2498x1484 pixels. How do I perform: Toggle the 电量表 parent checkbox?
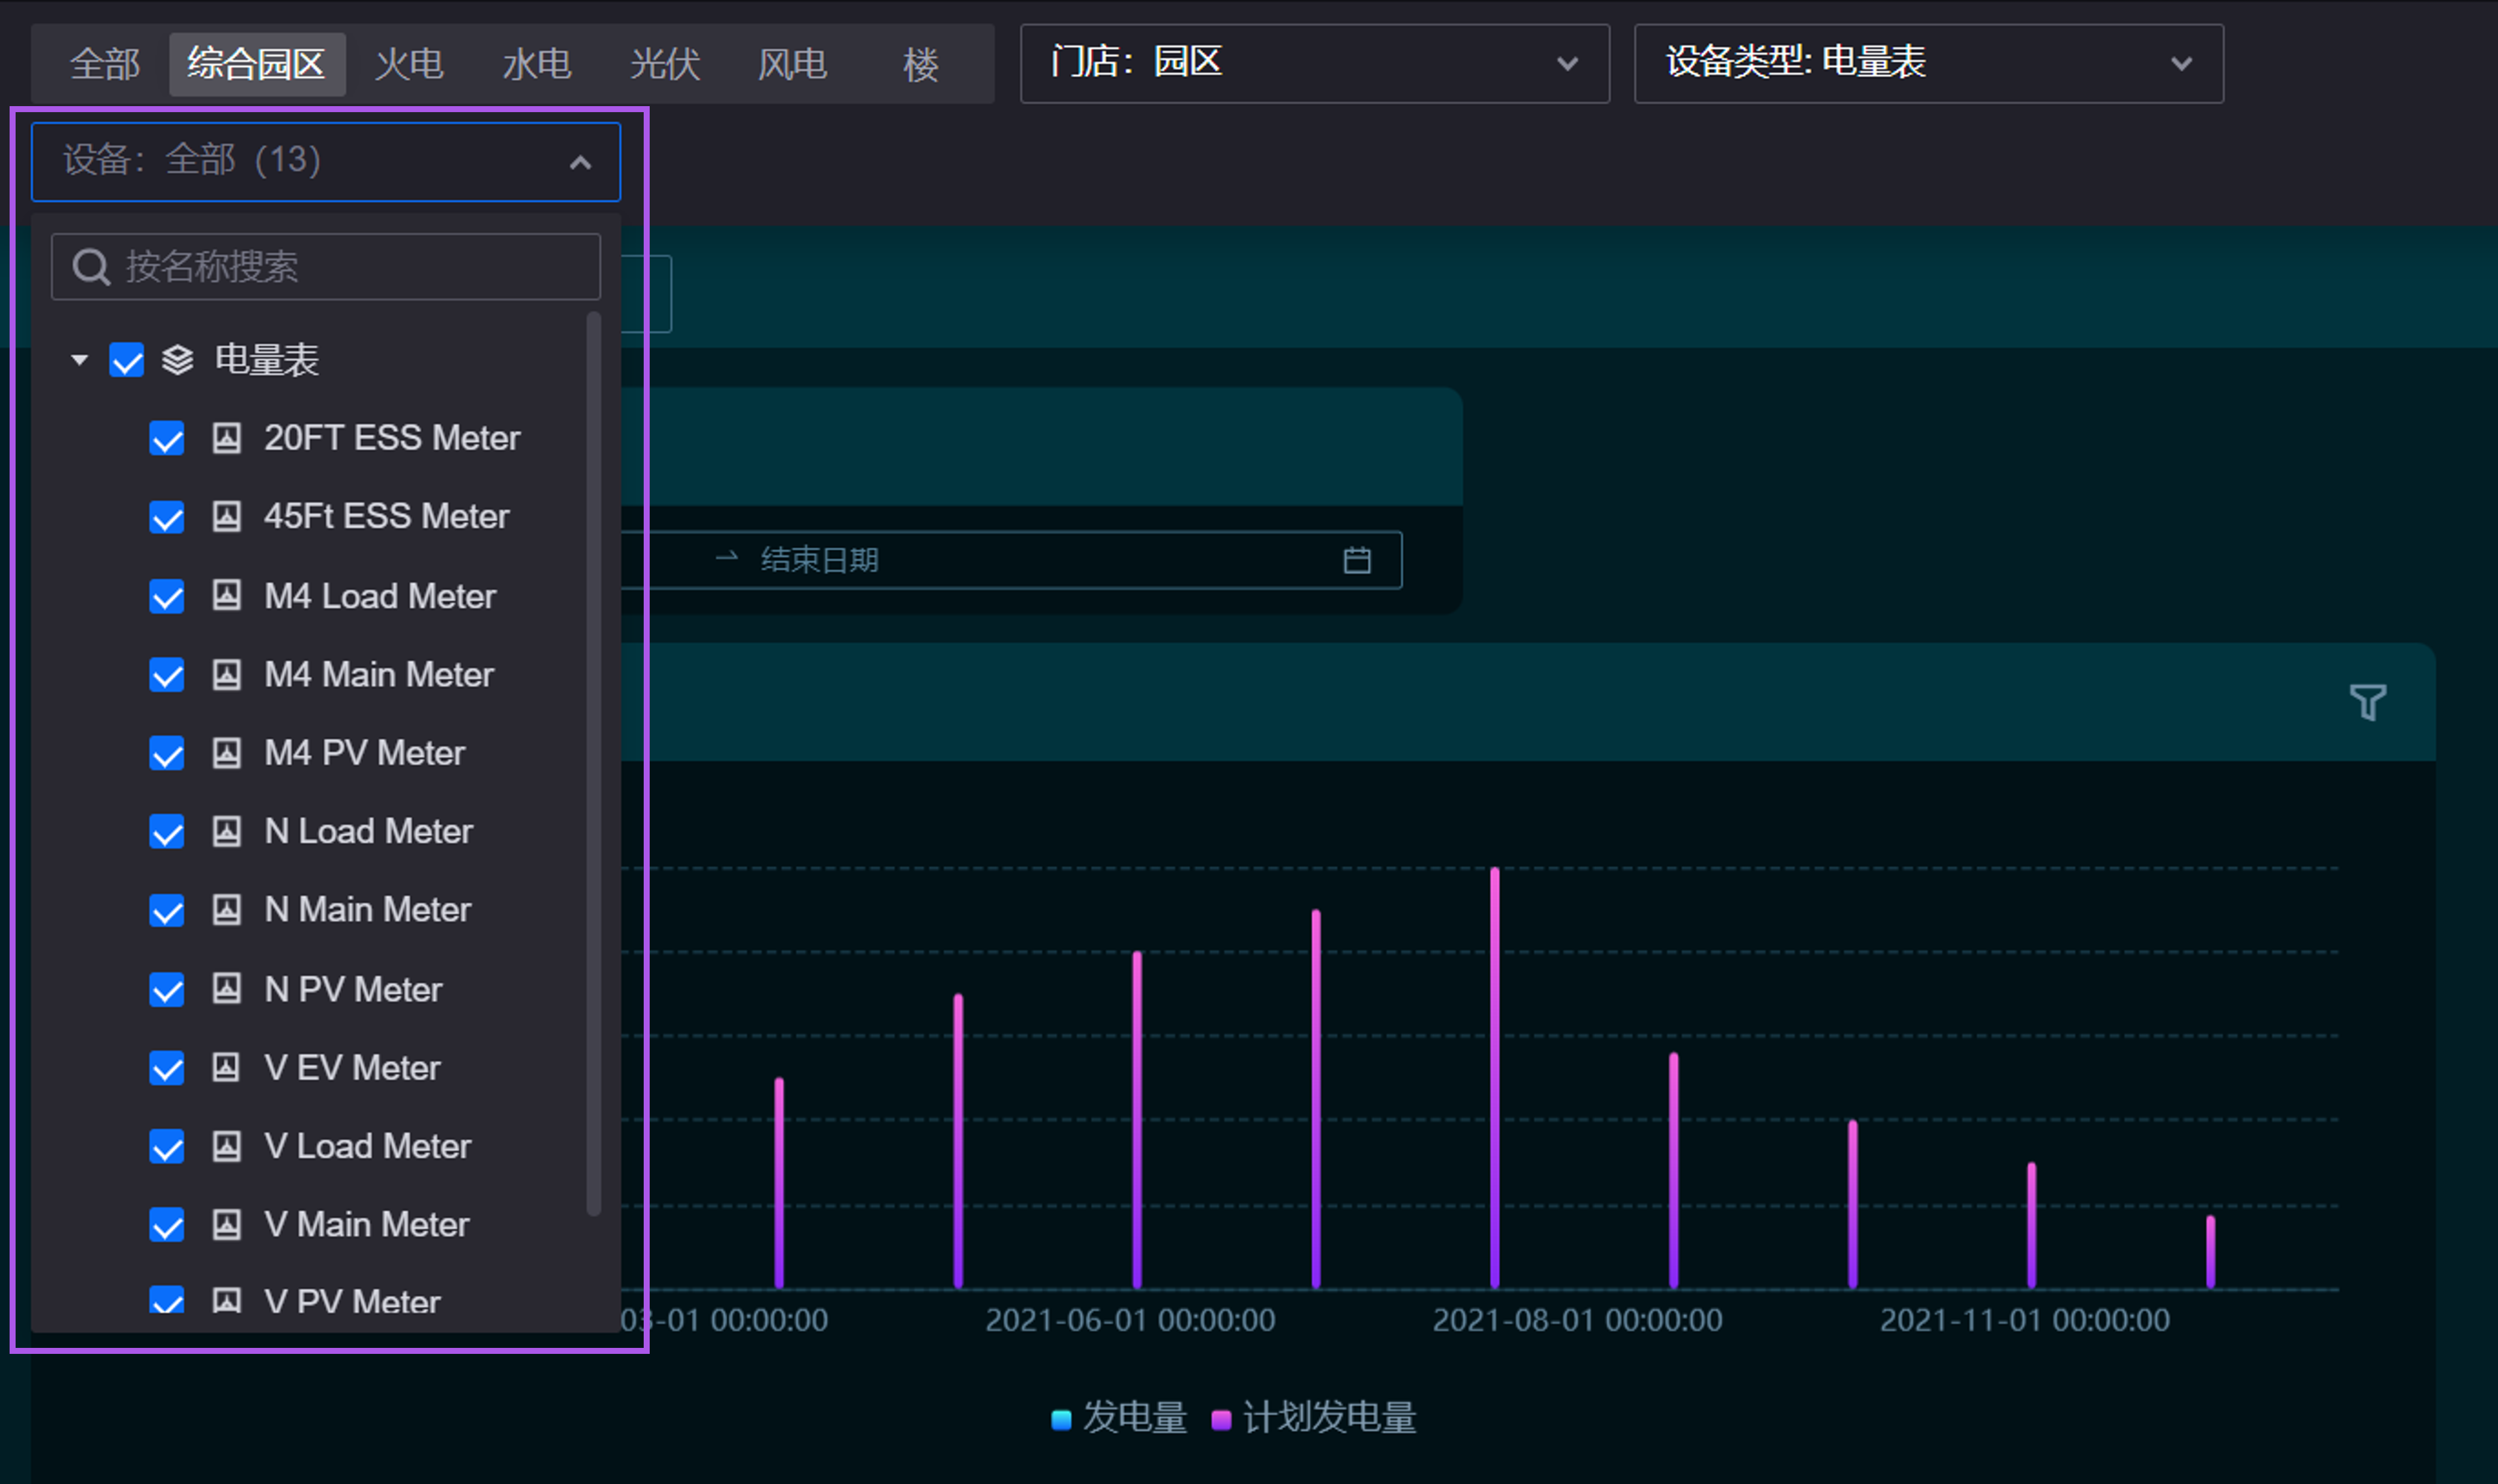click(127, 360)
